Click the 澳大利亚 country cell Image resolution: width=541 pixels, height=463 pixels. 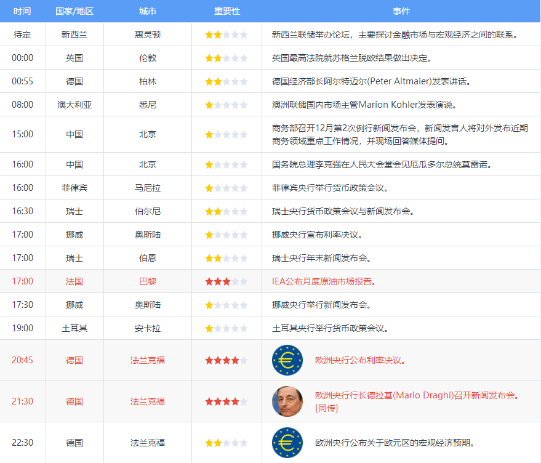click(74, 105)
